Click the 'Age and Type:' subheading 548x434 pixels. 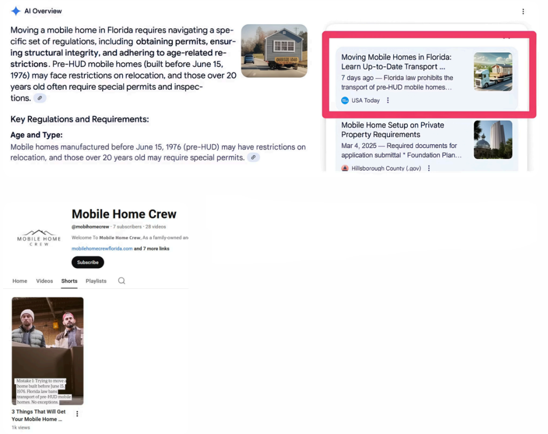tap(36, 135)
